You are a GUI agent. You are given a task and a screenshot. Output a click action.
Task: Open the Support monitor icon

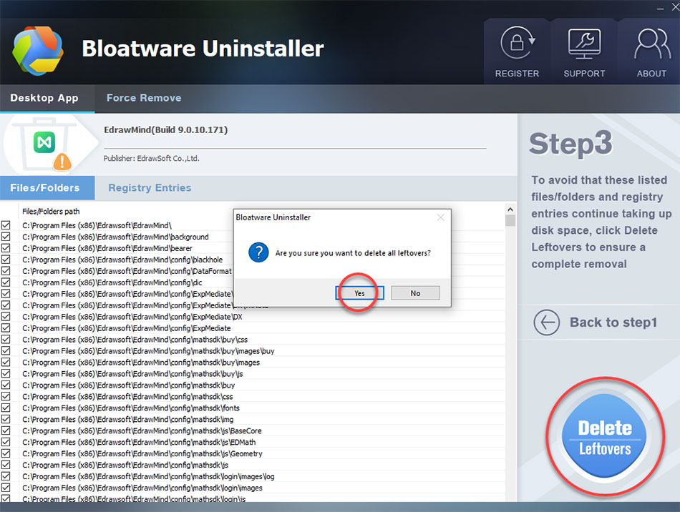584,44
